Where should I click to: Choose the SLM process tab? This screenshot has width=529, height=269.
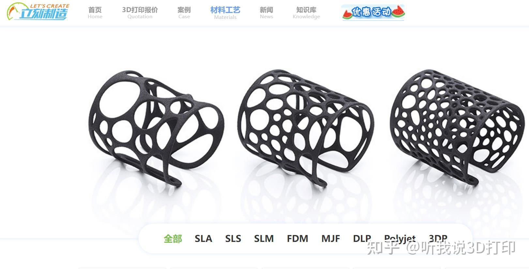pyautogui.click(x=264, y=239)
